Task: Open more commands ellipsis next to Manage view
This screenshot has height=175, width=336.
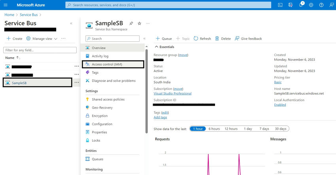Action: point(63,39)
